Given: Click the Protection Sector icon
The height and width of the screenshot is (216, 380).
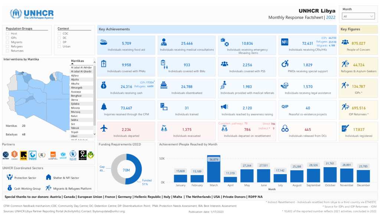Looking at the screenshot, I should point(10,177).
